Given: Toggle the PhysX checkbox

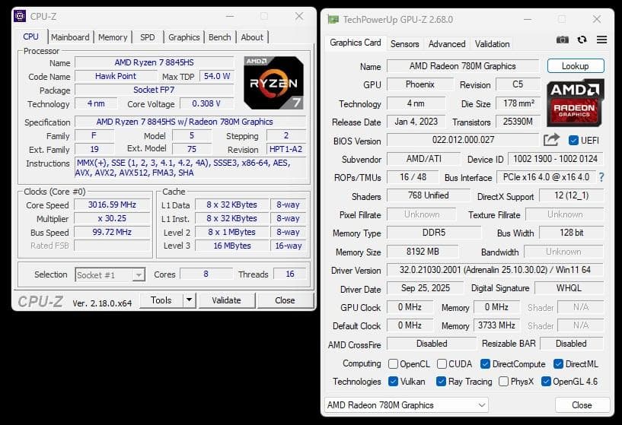Looking at the screenshot, I should pos(503,382).
